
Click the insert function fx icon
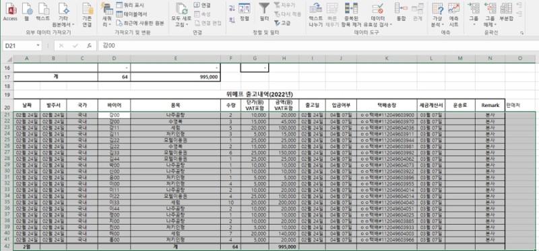tap(89, 46)
